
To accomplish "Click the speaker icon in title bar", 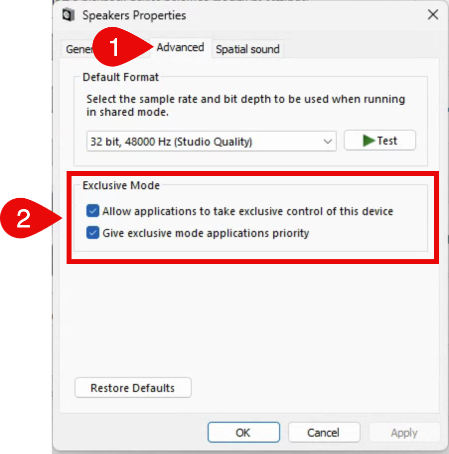I will pos(68,15).
